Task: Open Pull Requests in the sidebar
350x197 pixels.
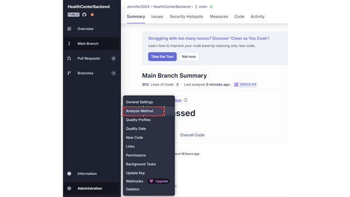Action: [91, 59]
